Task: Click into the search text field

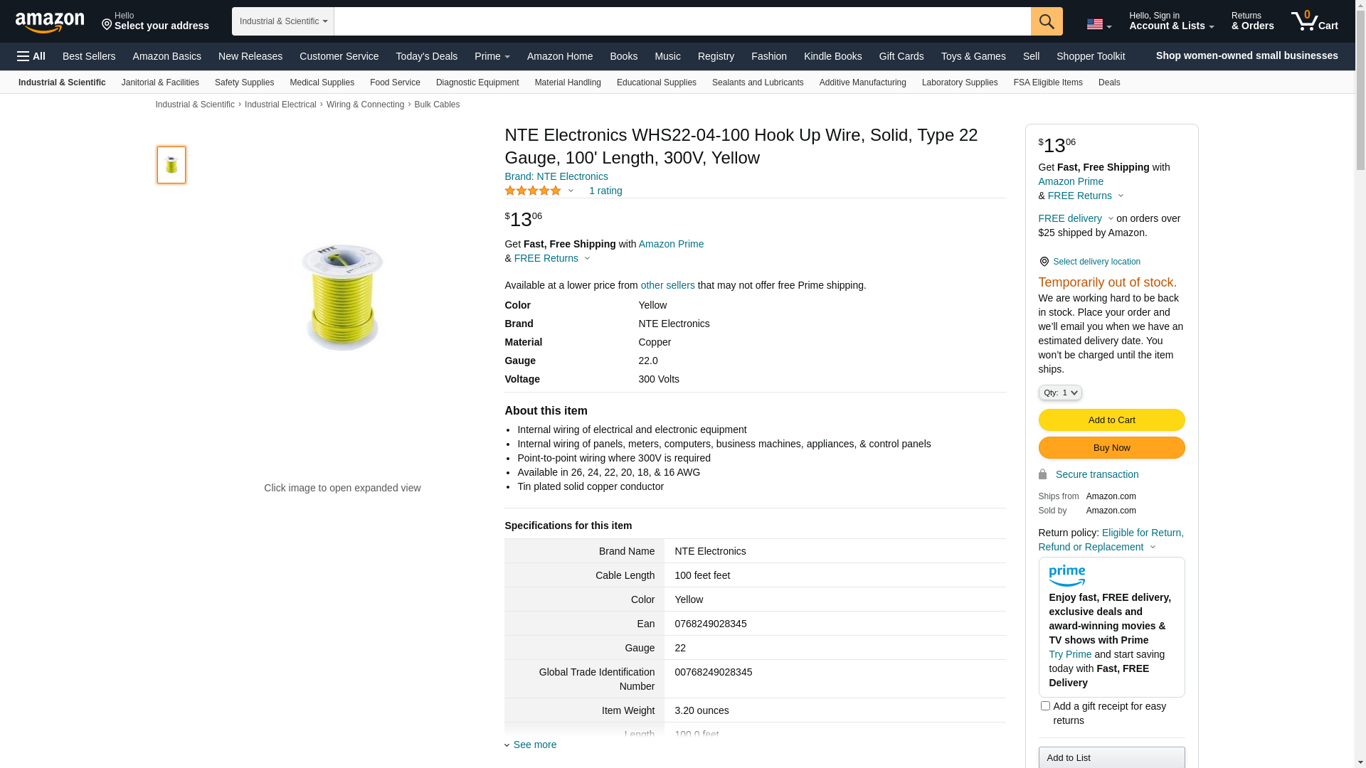Action: pyautogui.click(x=682, y=21)
